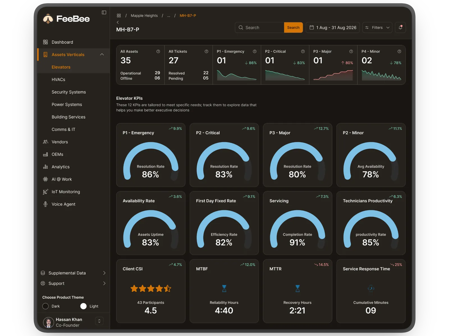Click the breadcrumb ellipsis link
The width and height of the screenshot is (449, 336).
coord(169,16)
